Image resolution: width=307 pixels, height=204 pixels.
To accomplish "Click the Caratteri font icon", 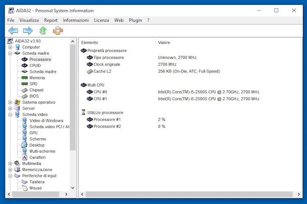I will [25, 157].
